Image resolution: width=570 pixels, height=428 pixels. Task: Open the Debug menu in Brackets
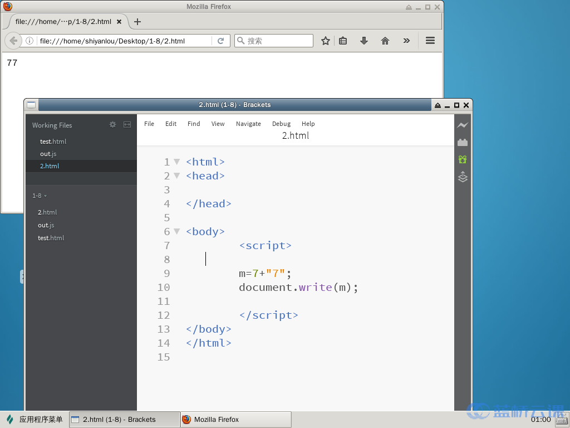coord(281,124)
